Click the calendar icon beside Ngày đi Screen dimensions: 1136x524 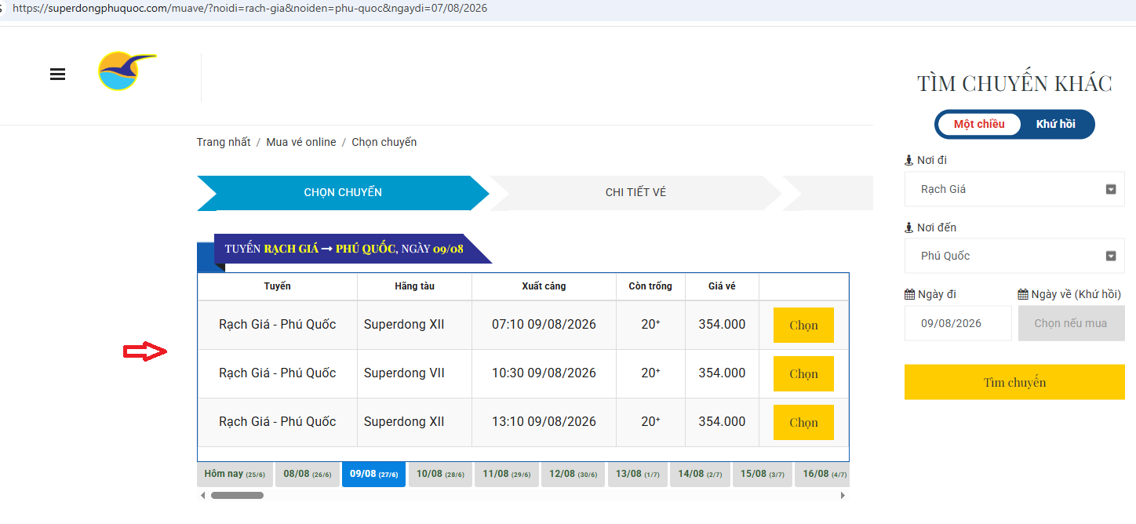pos(909,294)
